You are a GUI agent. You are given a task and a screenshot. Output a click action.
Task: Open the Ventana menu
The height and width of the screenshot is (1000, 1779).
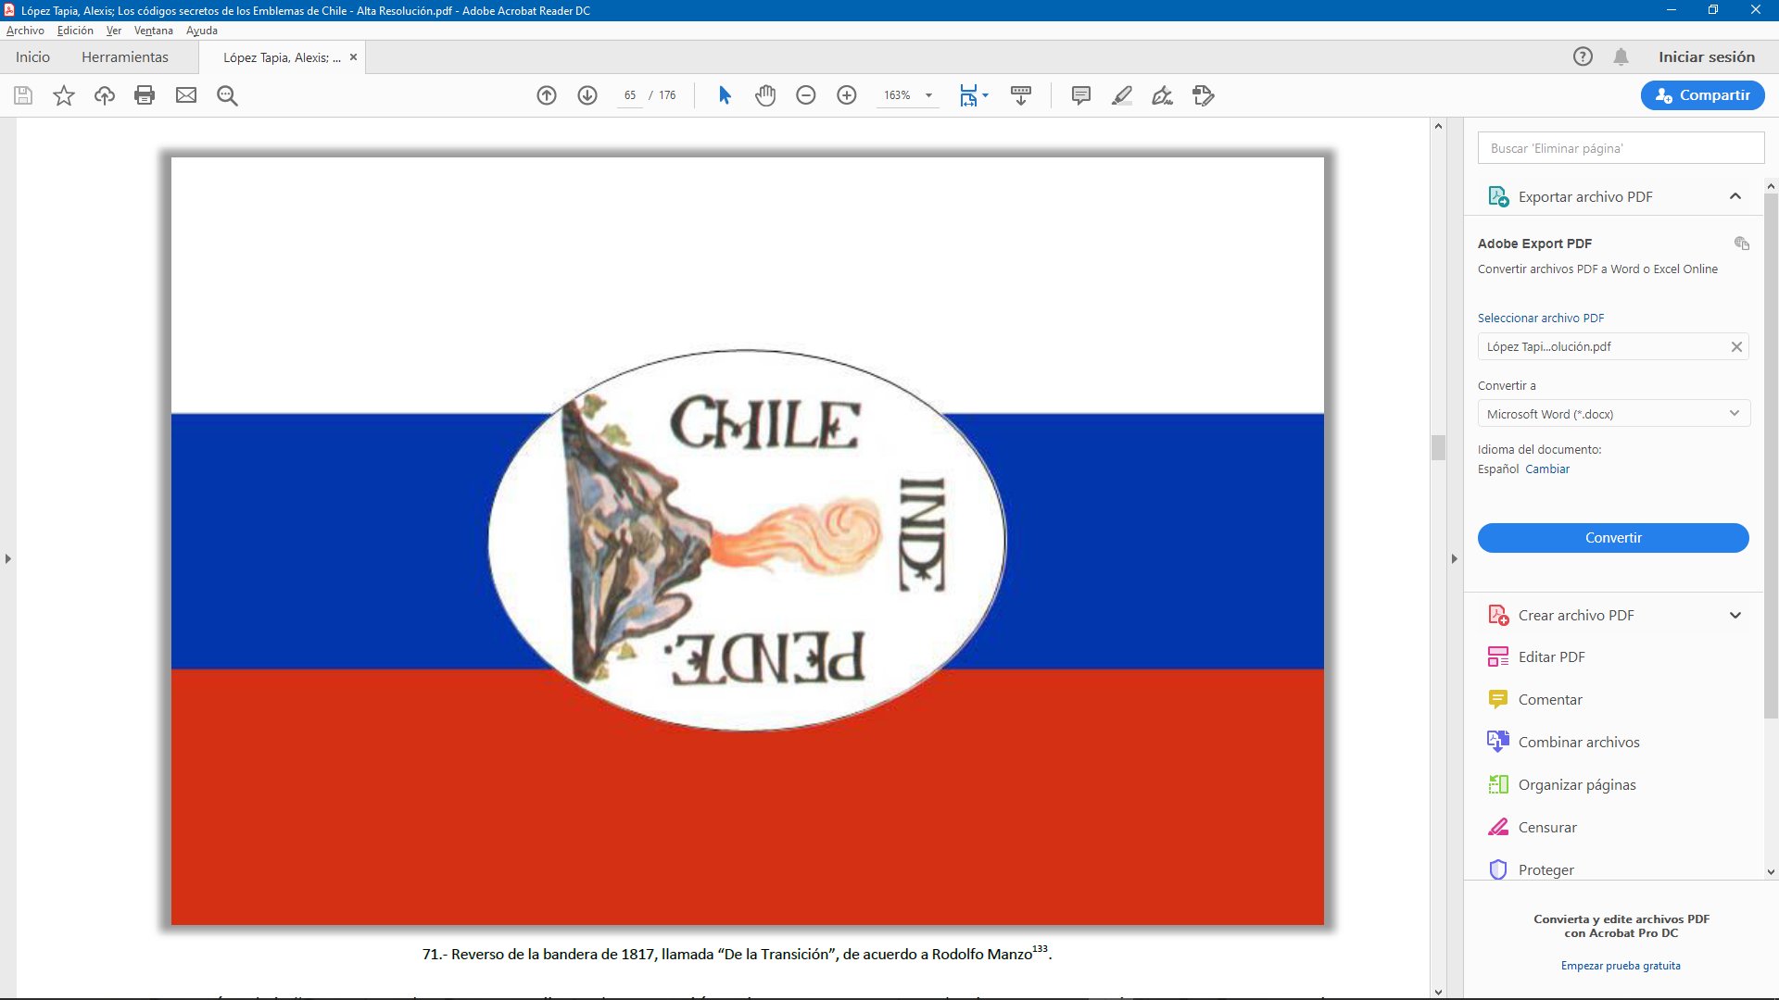pos(154,31)
